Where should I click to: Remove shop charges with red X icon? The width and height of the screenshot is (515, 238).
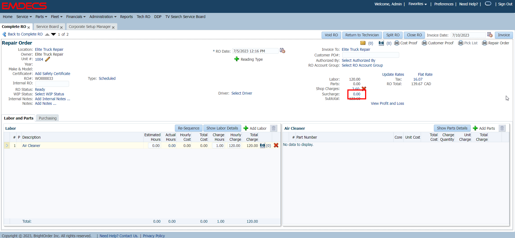[364, 88]
